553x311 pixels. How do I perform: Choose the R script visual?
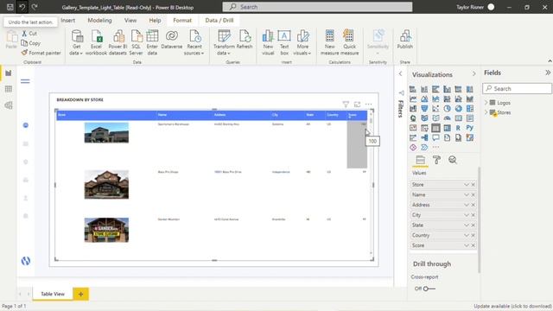458,128
